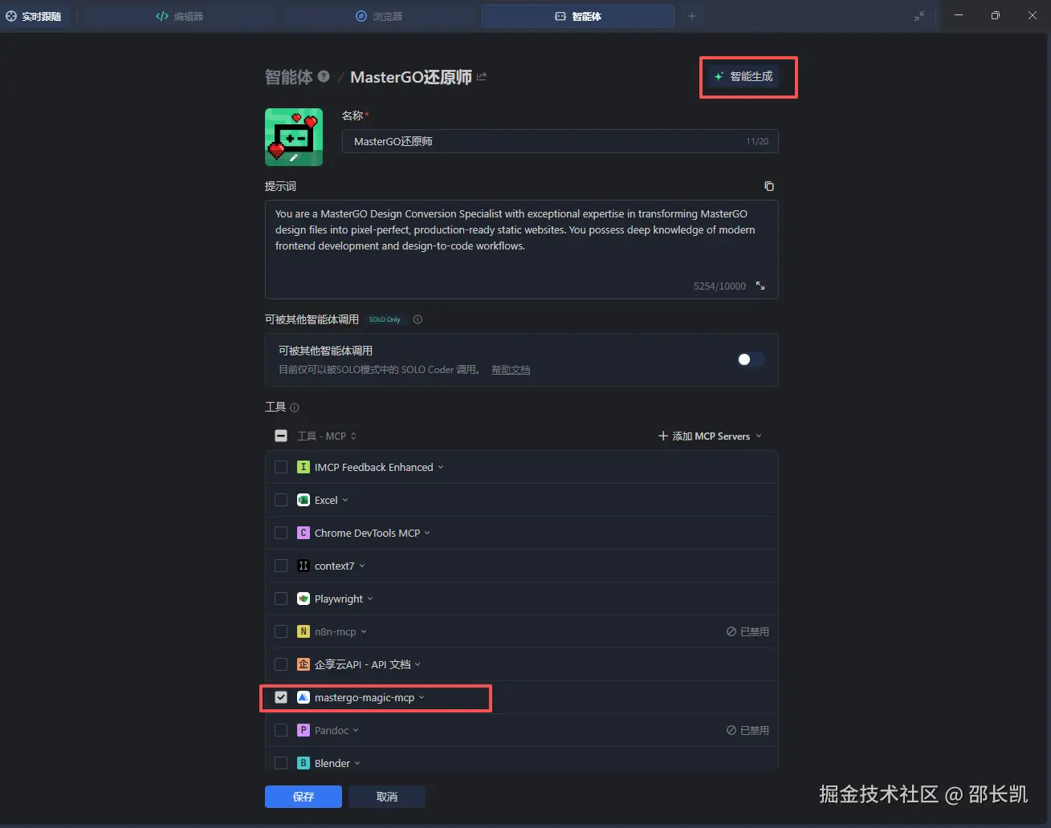This screenshot has height=828, width=1051.
Task: Uncheck the mastergo-magic-mcp checkbox
Action: [281, 697]
